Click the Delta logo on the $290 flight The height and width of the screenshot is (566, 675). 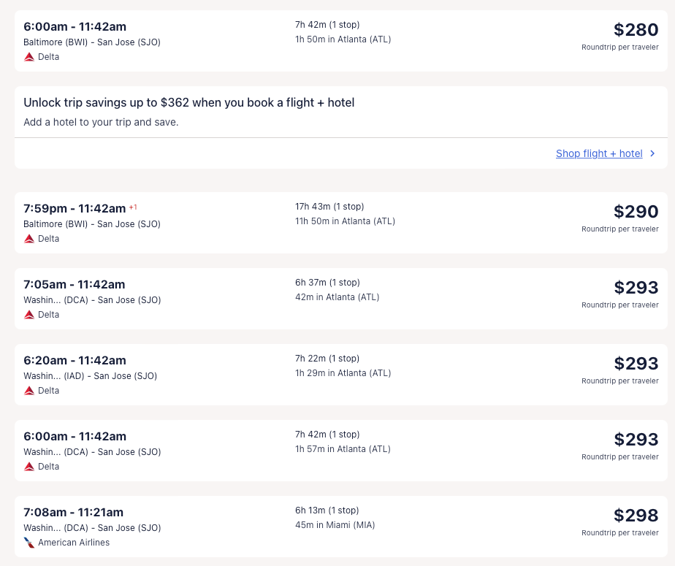(x=29, y=239)
